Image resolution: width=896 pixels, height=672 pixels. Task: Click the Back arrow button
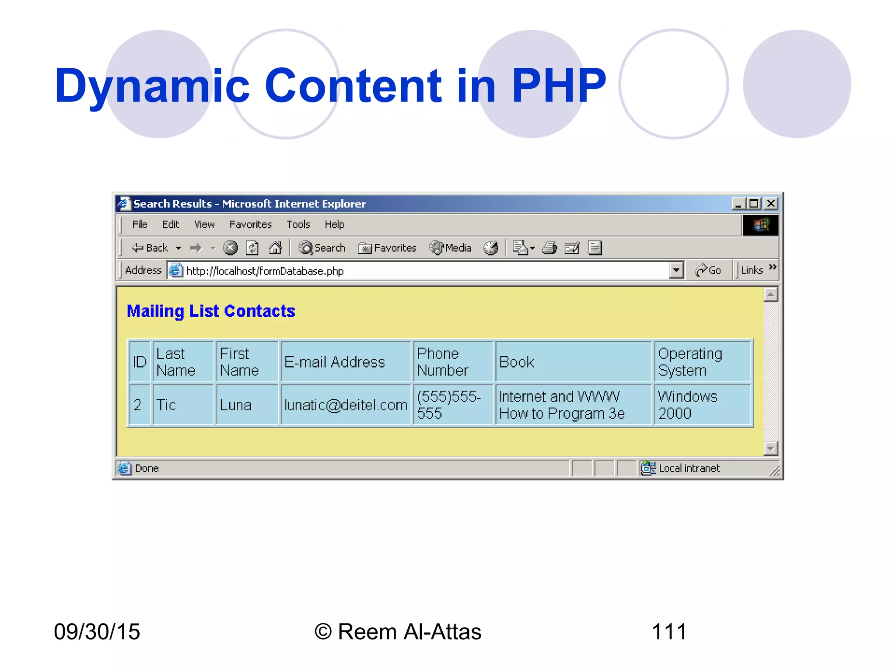pyautogui.click(x=150, y=248)
